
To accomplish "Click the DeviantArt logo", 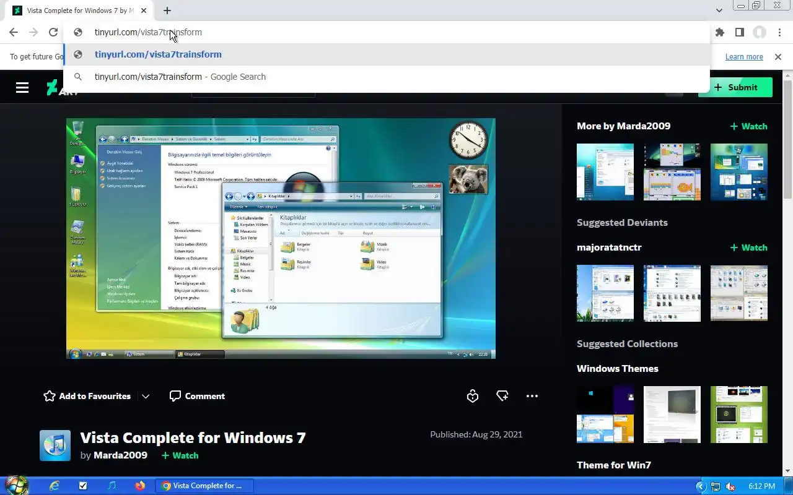I will point(62,87).
